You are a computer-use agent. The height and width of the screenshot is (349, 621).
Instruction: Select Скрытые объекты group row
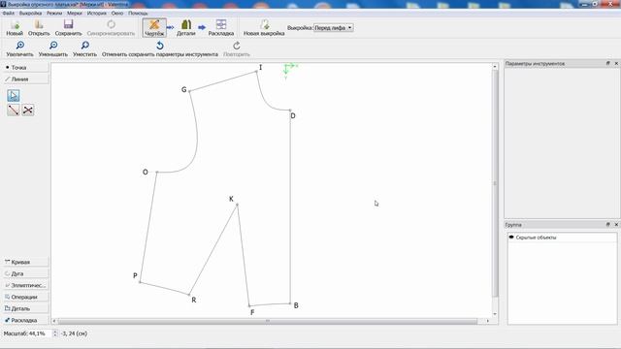tap(562, 238)
